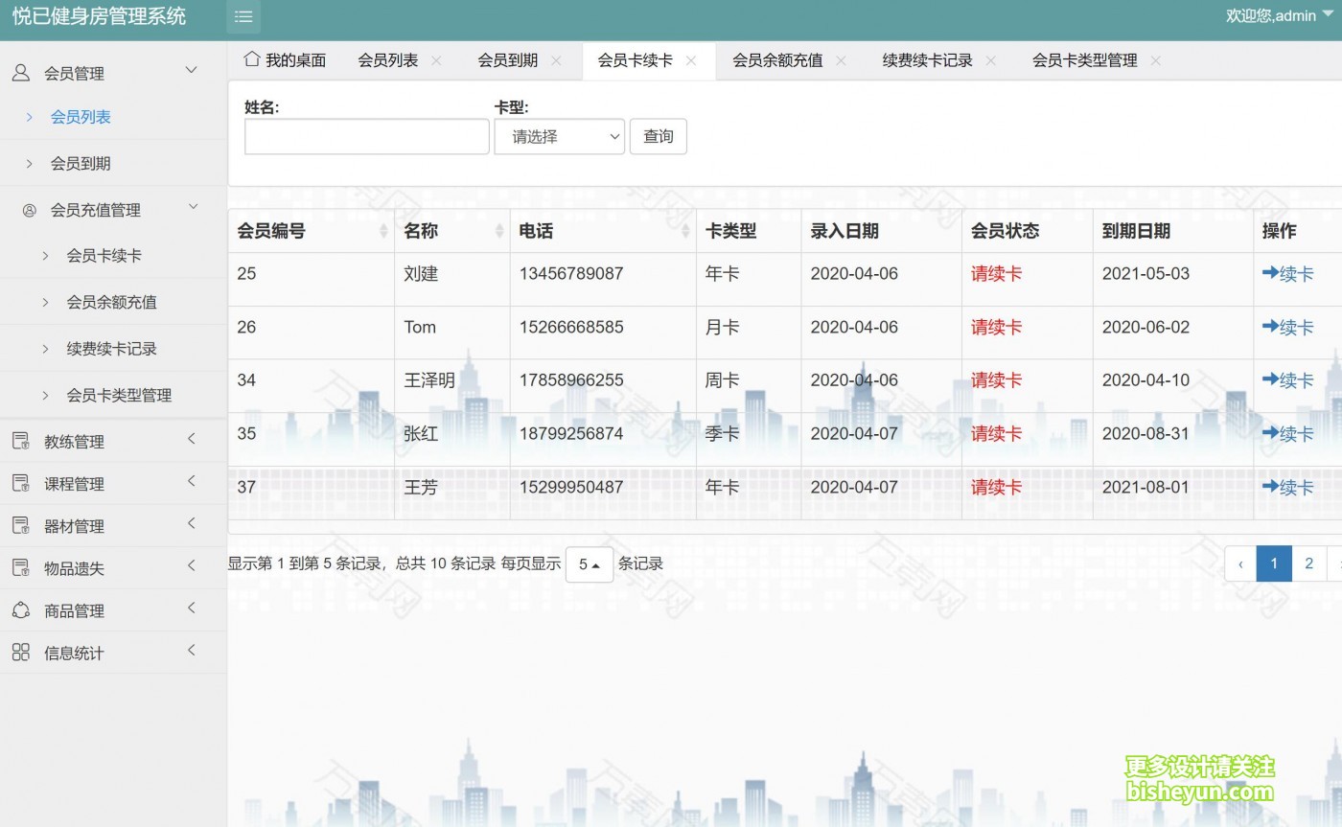This screenshot has height=827, width=1342.
Task: Click inside the 姓名 name input field
Action: (366, 136)
